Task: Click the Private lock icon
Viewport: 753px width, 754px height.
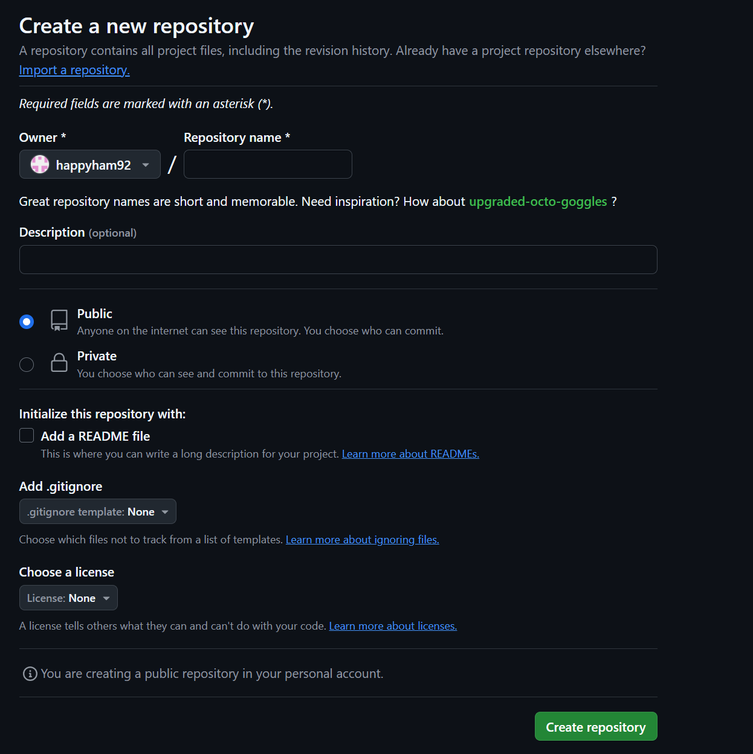Action: pos(59,363)
